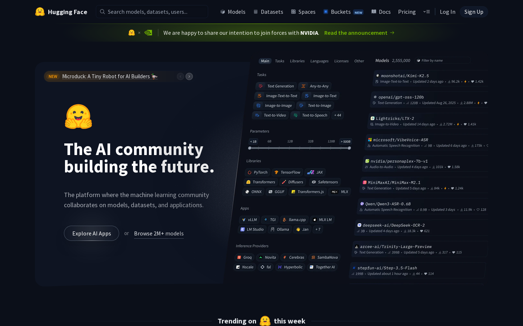This screenshot has width=523, height=326.
Task: Select the Main filter tab
Action: 265,61
